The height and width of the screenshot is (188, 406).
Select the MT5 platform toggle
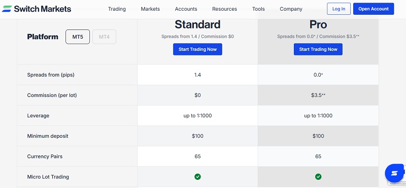[78, 37]
